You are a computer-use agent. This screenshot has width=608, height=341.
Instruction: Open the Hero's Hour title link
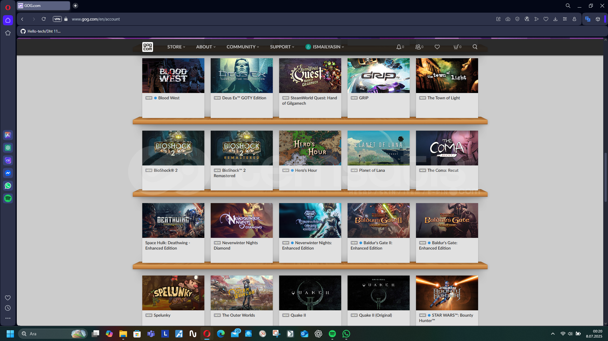click(306, 170)
